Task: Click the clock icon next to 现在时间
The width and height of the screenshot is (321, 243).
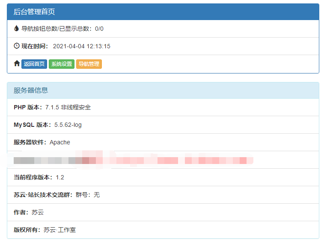Action: tap(17, 46)
